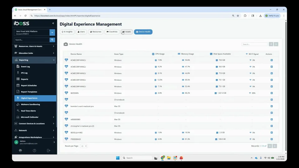Viewport: 299px width, 168px height.
Task: Expand Microsoft Defender submenu
Action: (35, 117)
